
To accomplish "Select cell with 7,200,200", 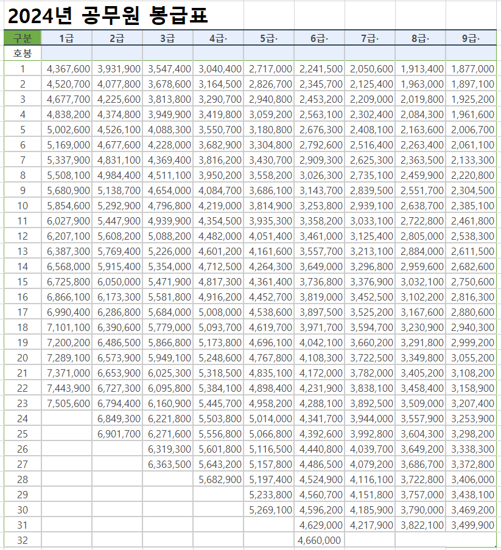I will (67, 343).
